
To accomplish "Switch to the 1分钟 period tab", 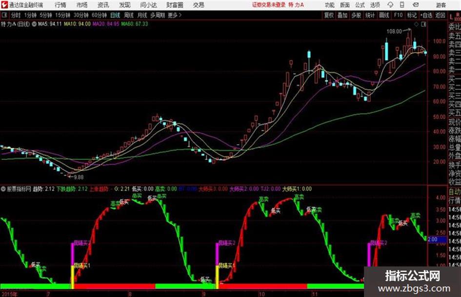I will tap(30, 15).
